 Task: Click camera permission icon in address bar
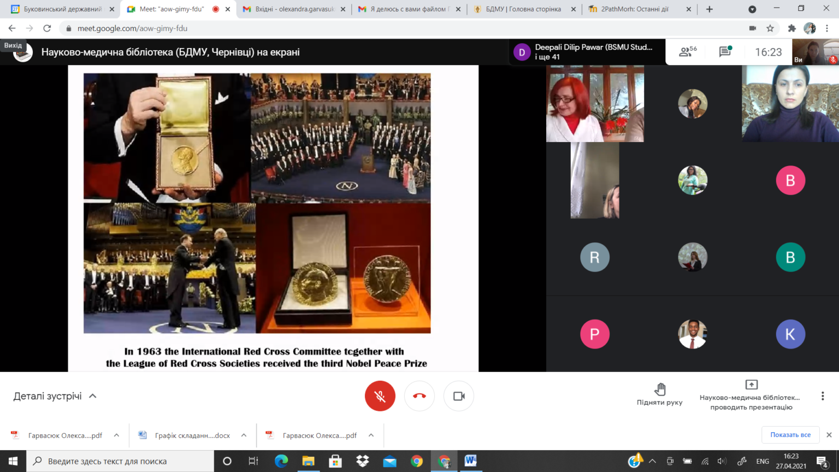753,28
